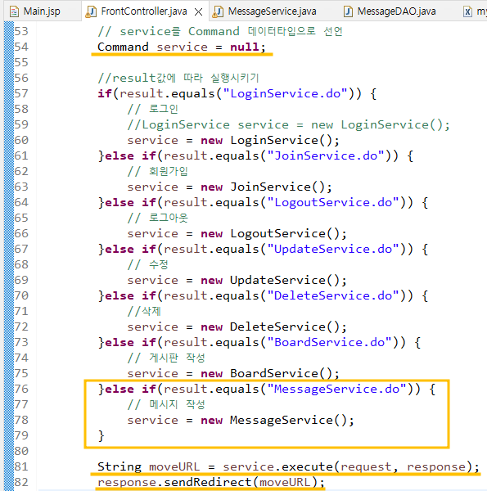Click the comment '// 수정' on line 68

pos(148,264)
